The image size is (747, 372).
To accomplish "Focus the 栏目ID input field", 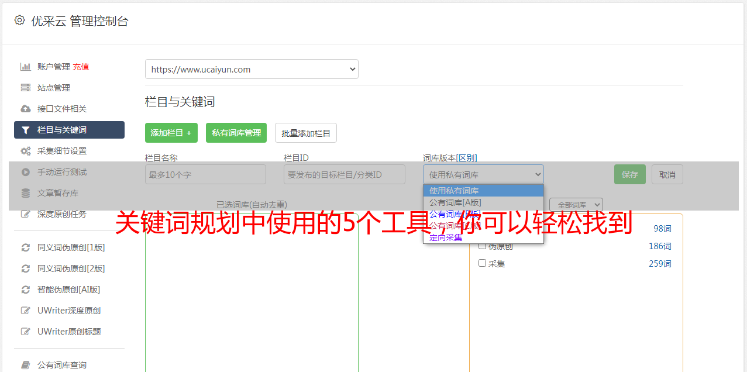I will tap(345, 174).
